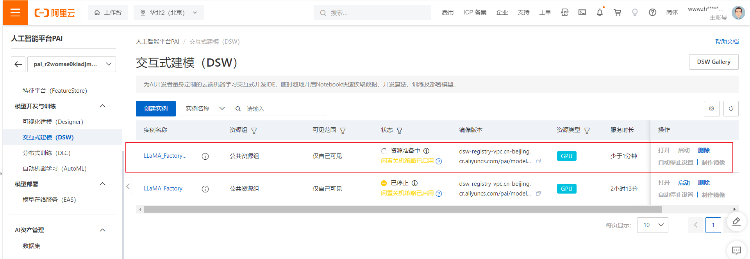The height and width of the screenshot is (259, 750).
Task: Click the 创建实例 button
Action: (155, 109)
